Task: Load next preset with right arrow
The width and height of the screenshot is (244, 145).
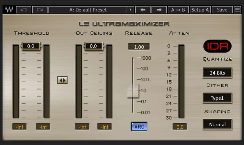Action: click(159, 10)
